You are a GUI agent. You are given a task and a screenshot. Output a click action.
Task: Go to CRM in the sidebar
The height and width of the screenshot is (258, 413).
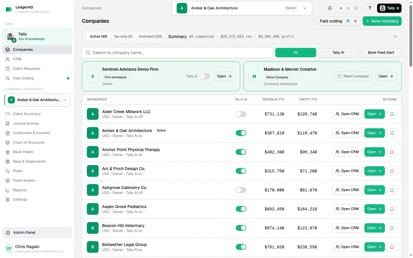pyautogui.click(x=37, y=59)
